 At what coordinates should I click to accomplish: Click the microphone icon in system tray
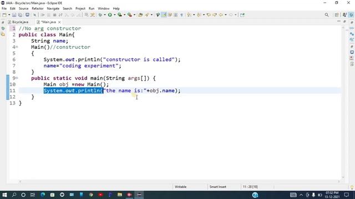point(313,195)
